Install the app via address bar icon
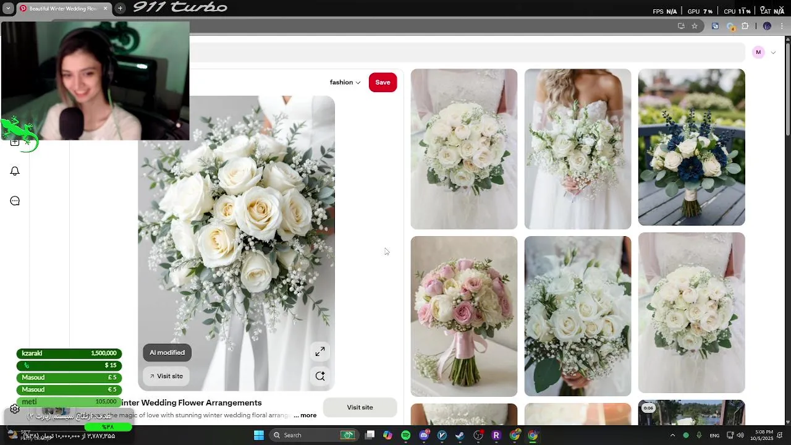 point(681,26)
